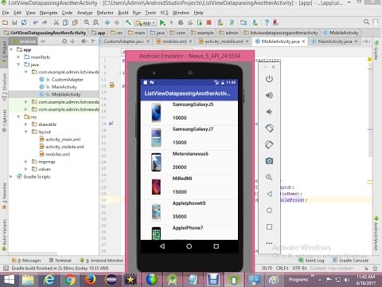Image resolution: width=382 pixels, height=287 pixels.
Task: Click the emulator volume down icon
Action: point(269,112)
